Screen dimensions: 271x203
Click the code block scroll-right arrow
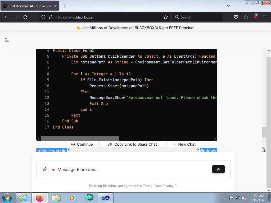tap(215, 139)
